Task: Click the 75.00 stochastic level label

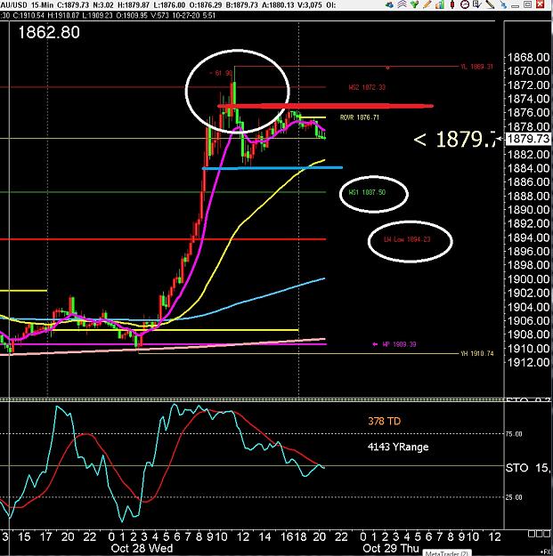Action: [x=514, y=434]
